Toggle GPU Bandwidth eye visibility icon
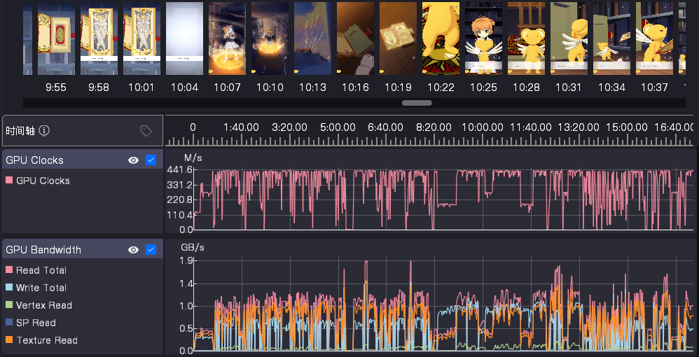 pyautogui.click(x=133, y=250)
